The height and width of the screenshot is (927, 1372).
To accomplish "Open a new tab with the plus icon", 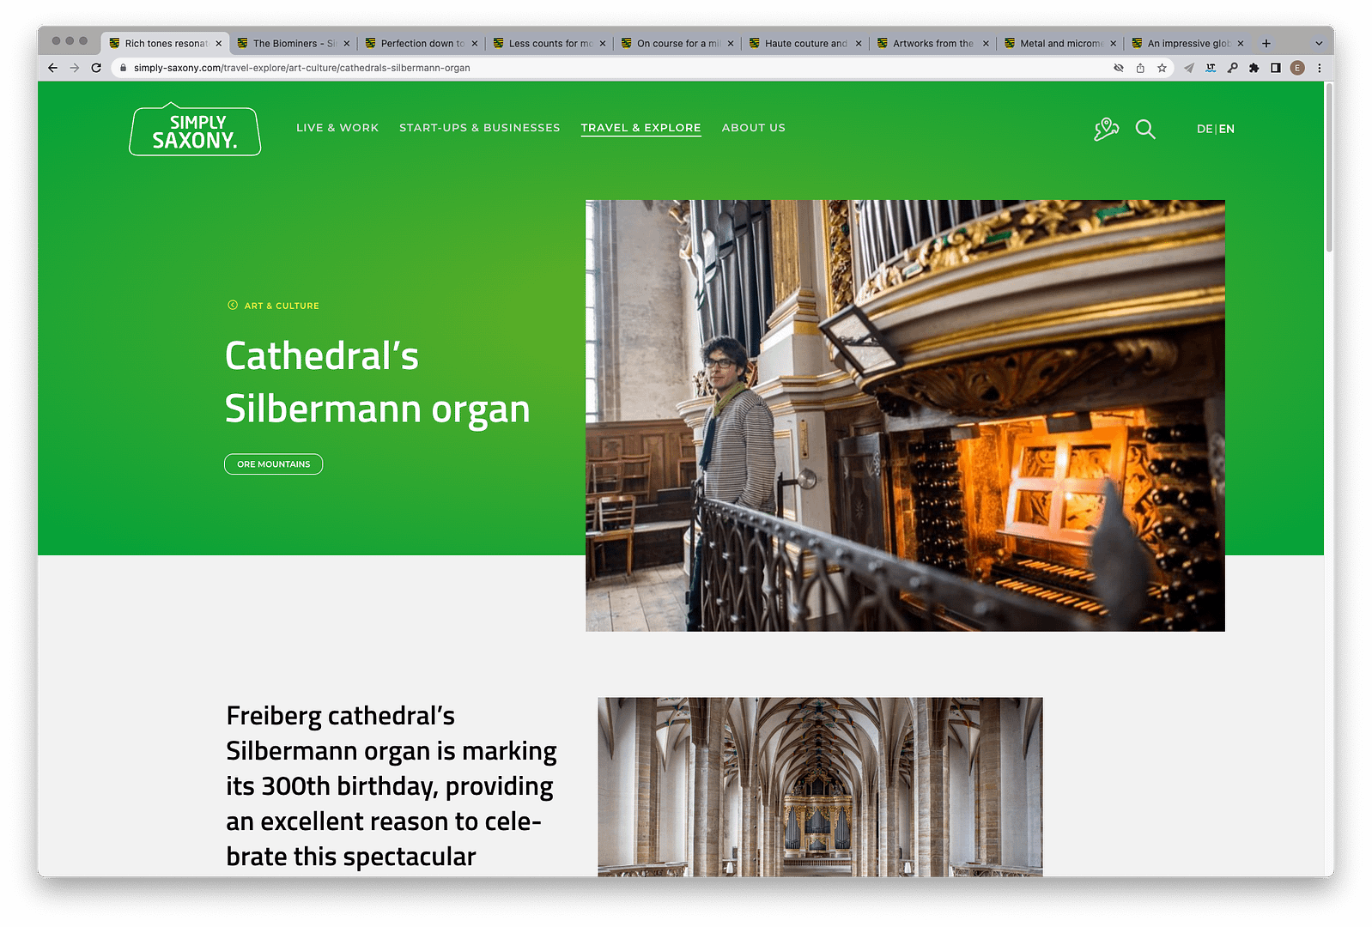I will pyautogui.click(x=1266, y=43).
